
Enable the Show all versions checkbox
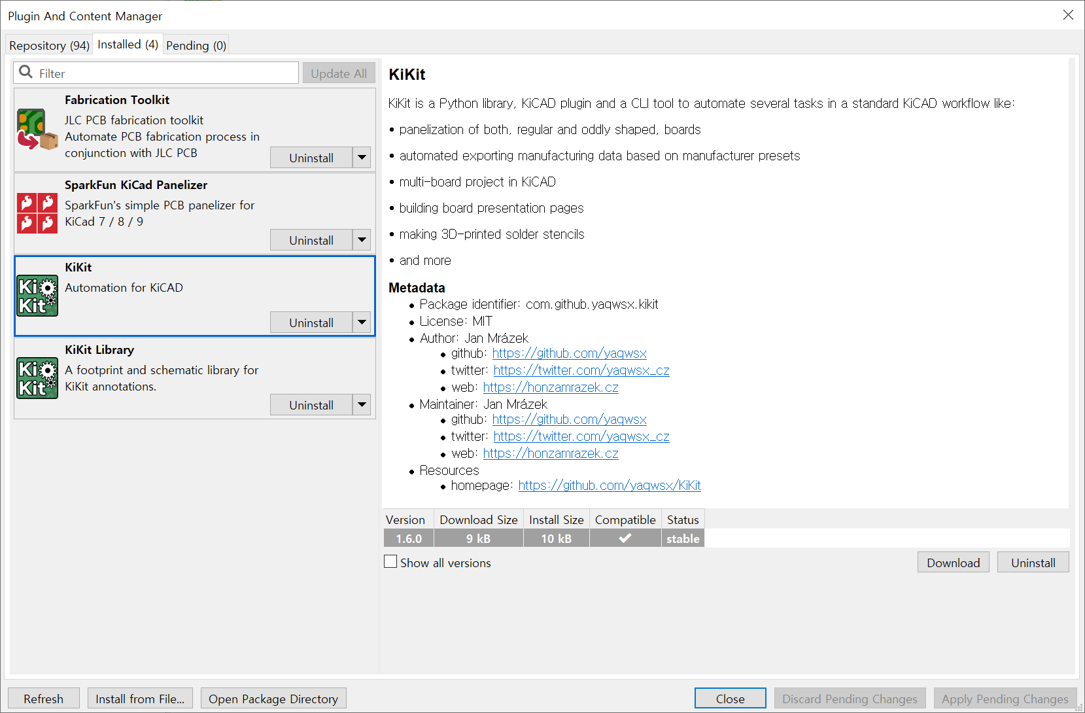coord(390,562)
